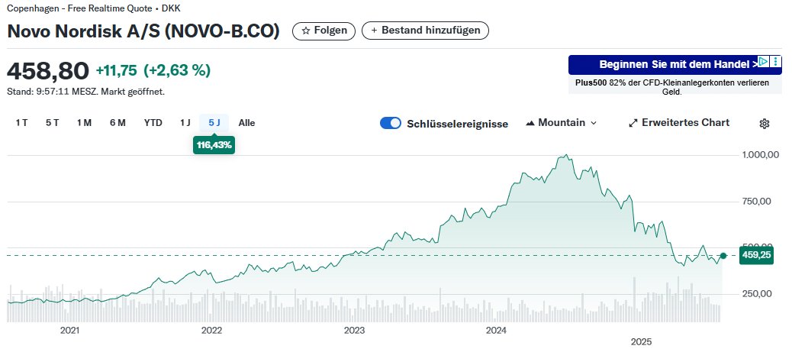Click the Stand 9:57:11 MESZ market status
The width and height of the screenshot is (792, 349).
click(85, 92)
